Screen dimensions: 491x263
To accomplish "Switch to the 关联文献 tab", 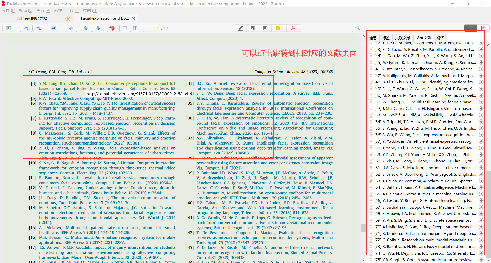I will 403,38.
